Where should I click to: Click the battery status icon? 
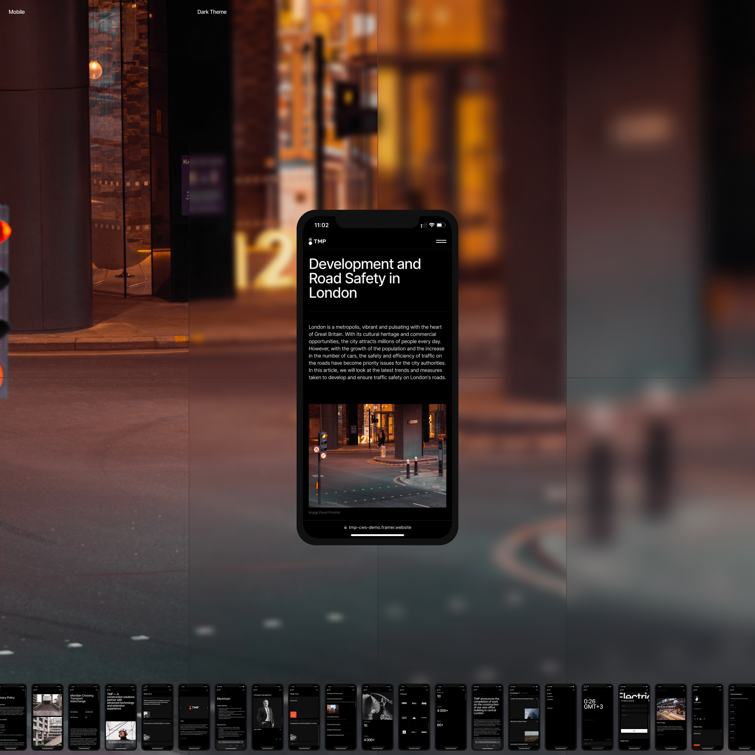coord(440,225)
